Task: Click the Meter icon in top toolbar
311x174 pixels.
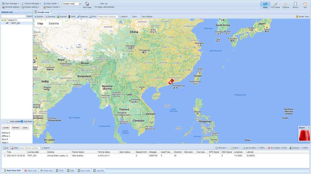Action: click(x=265, y=5)
